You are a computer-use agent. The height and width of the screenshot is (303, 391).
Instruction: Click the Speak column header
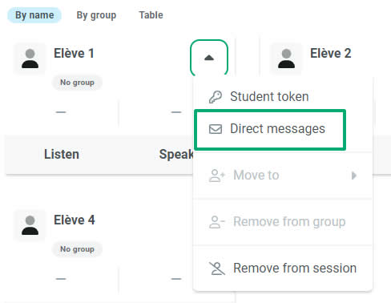pyautogui.click(x=176, y=154)
